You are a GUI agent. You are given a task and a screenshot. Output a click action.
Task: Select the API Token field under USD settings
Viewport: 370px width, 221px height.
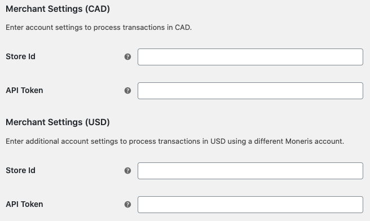(x=250, y=205)
